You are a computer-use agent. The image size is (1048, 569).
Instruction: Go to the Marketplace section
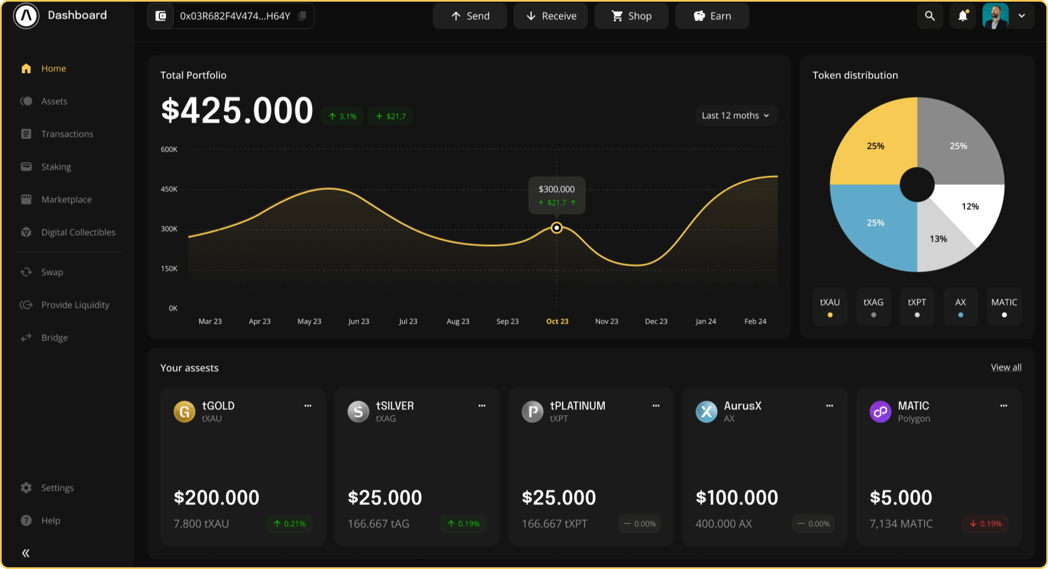point(66,199)
